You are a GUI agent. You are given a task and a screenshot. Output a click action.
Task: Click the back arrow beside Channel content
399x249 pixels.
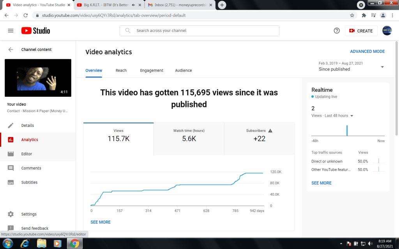[11, 50]
